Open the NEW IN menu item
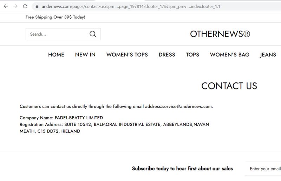The image size is (281, 181). click(x=85, y=55)
